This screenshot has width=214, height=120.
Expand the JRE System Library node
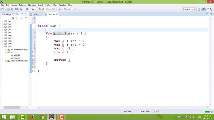click(6, 50)
